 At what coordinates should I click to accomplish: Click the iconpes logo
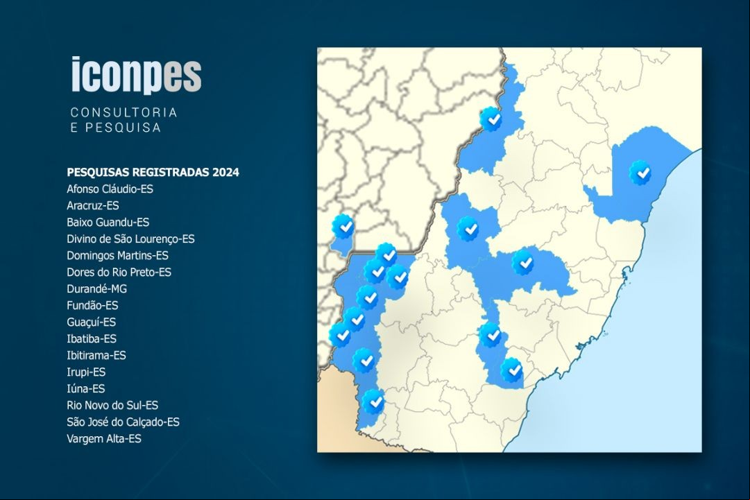pos(136,75)
